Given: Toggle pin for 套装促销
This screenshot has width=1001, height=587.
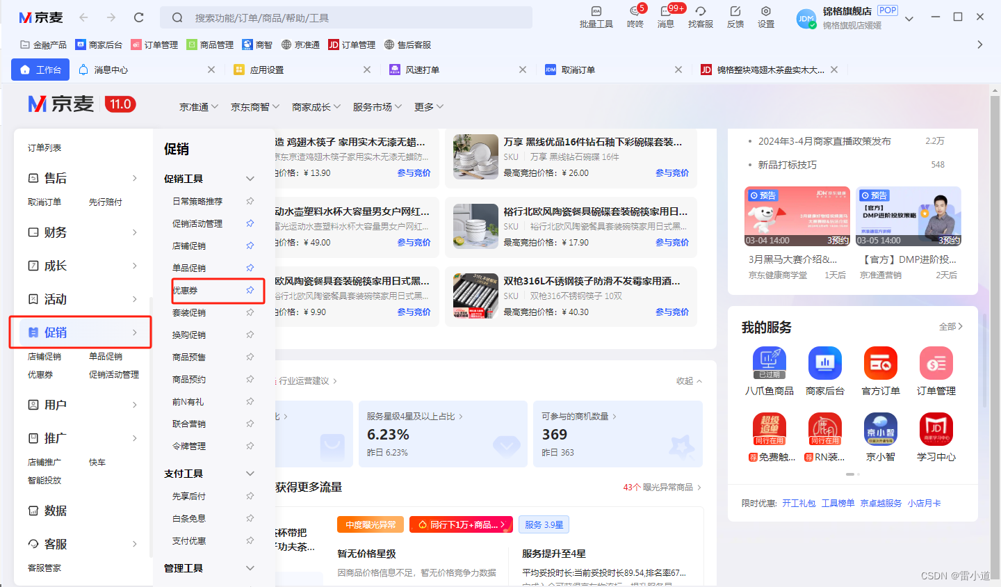Looking at the screenshot, I should pyautogui.click(x=250, y=312).
